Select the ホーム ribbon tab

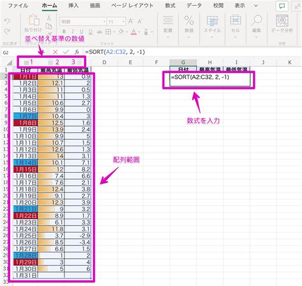tap(49, 5)
